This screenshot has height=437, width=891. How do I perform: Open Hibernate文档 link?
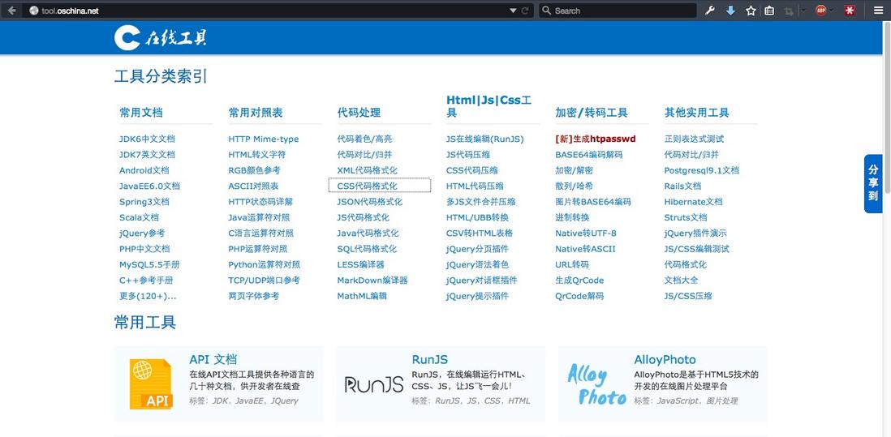[x=693, y=201]
